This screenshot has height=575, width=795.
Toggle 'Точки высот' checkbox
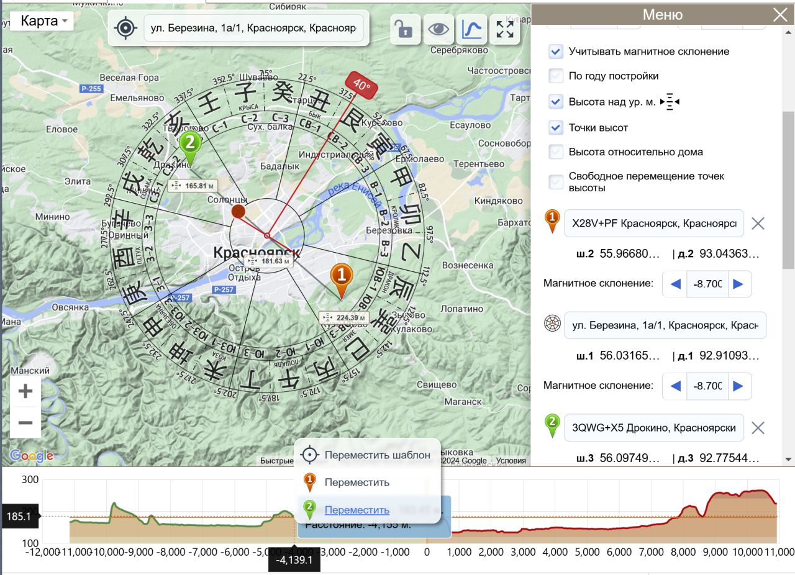point(556,128)
